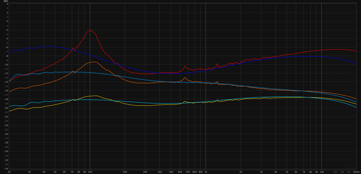Click the -20 label on the vertical axis
The width and height of the screenshot is (361, 174).
coord(6,108)
